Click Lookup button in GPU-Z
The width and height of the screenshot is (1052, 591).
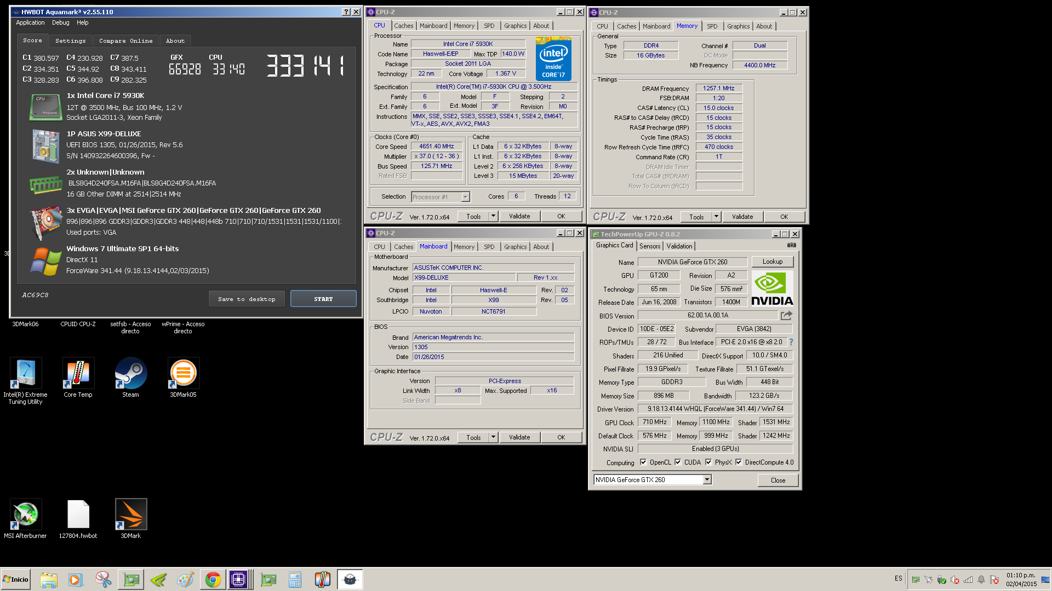click(x=773, y=262)
